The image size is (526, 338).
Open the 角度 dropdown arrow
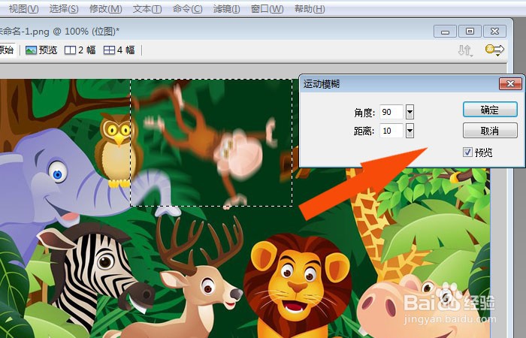tap(410, 112)
